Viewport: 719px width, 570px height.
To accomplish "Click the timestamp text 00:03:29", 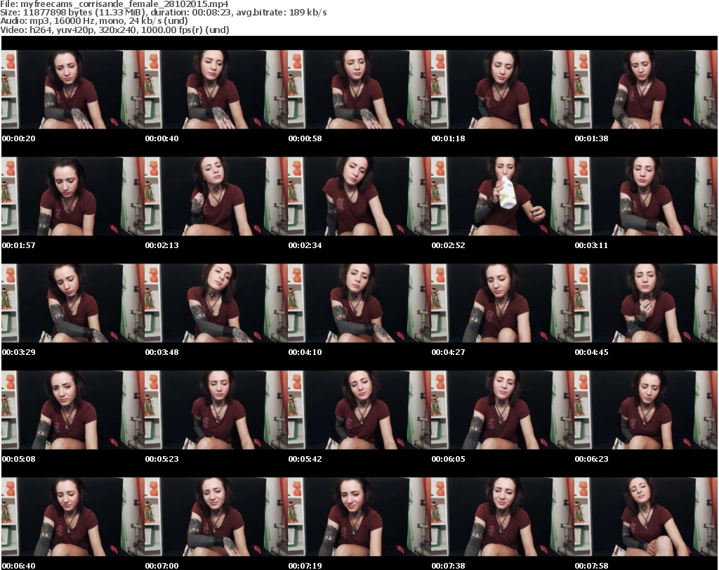I will tap(19, 352).
